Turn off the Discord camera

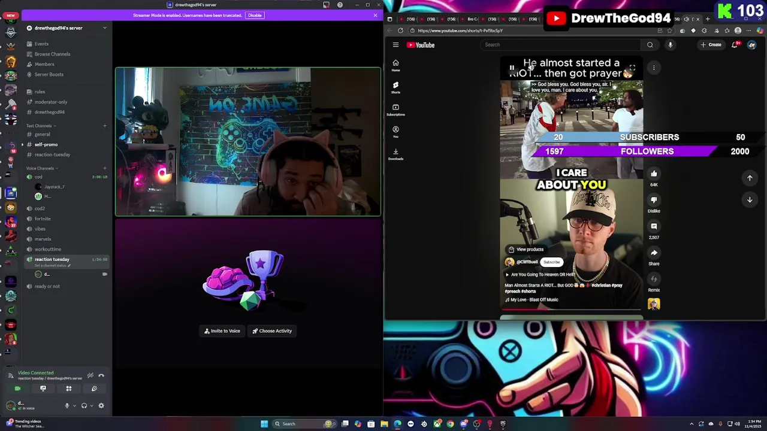[x=17, y=388]
